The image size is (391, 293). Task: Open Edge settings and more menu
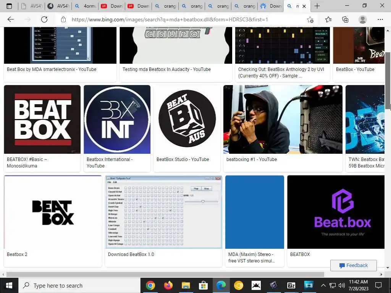[380, 19]
